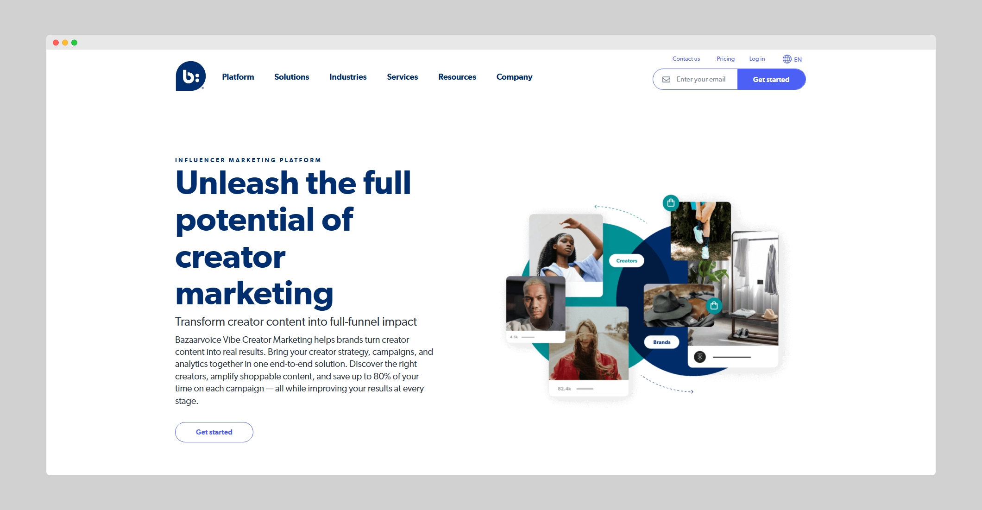Click the red close window dot
982x510 pixels.
56,43
